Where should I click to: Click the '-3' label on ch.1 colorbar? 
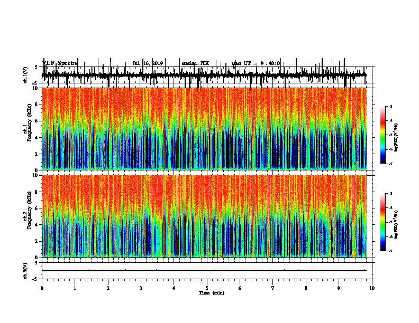tap(390, 106)
